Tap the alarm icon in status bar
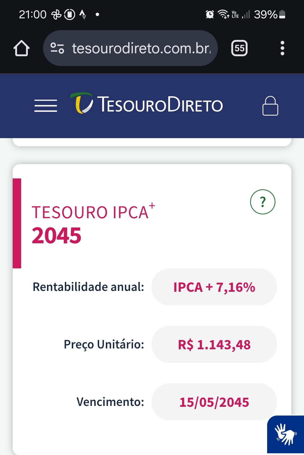 (210, 14)
